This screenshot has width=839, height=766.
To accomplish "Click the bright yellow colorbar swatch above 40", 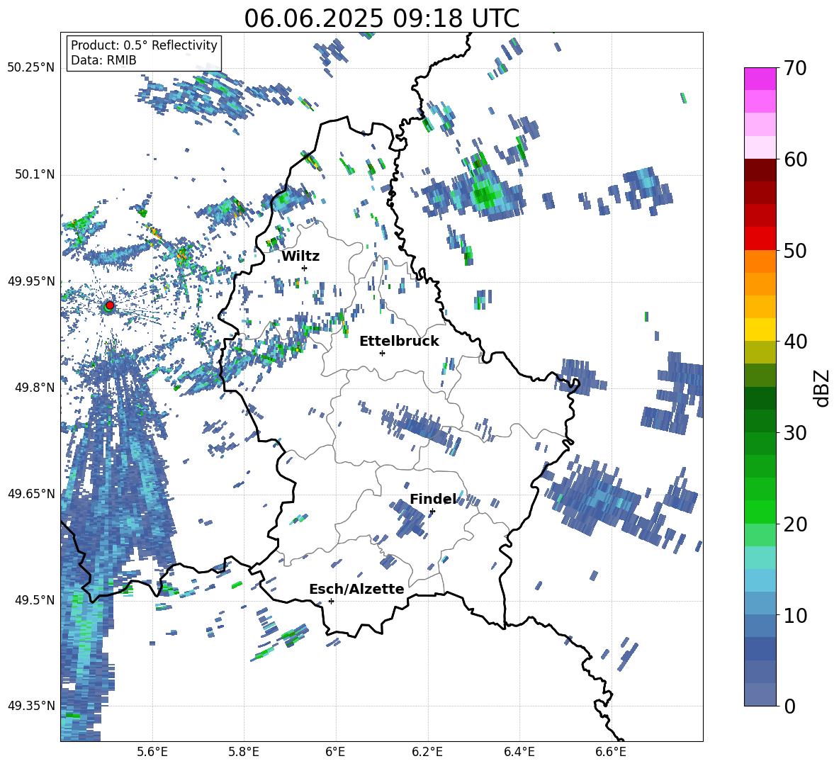I will (x=760, y=330).
